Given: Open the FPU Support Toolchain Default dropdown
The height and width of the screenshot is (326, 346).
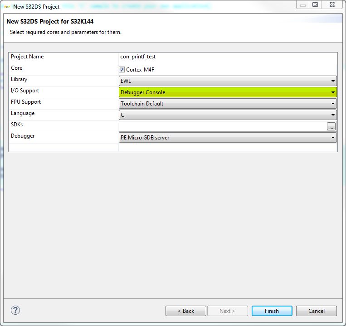Looking at the screenshot, I should coord(228,104).
